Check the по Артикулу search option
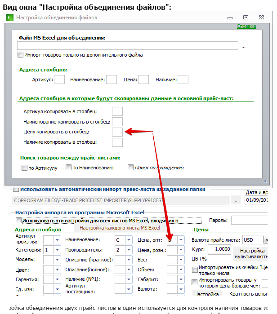 (x=24, y=168)
